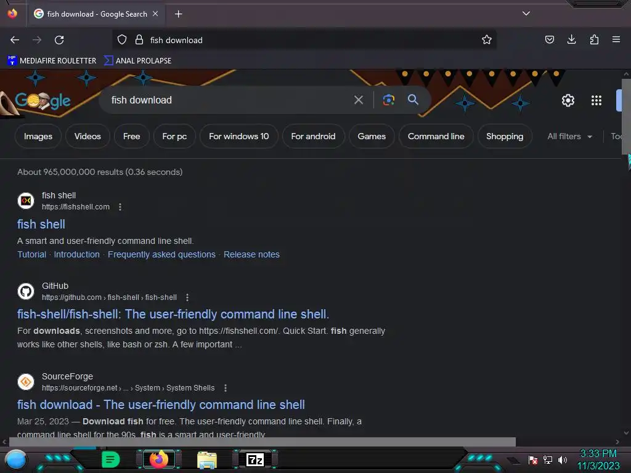631x473 pixels.
Task: Open the clock showing 3:33 PM
Action: [598, 459]
